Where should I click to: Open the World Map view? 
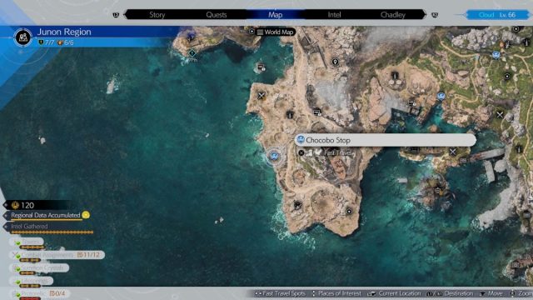(x=276, y=32)
